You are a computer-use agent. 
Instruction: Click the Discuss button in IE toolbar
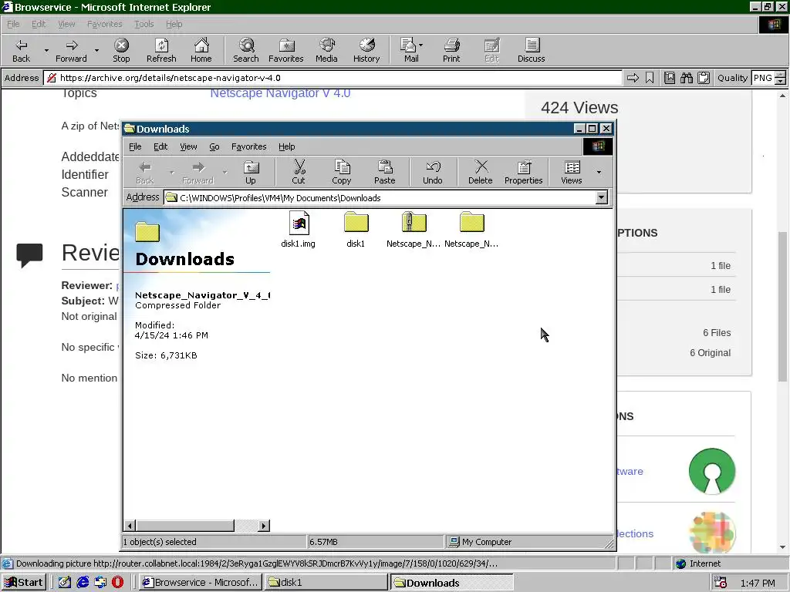click(x=531, y=50)
